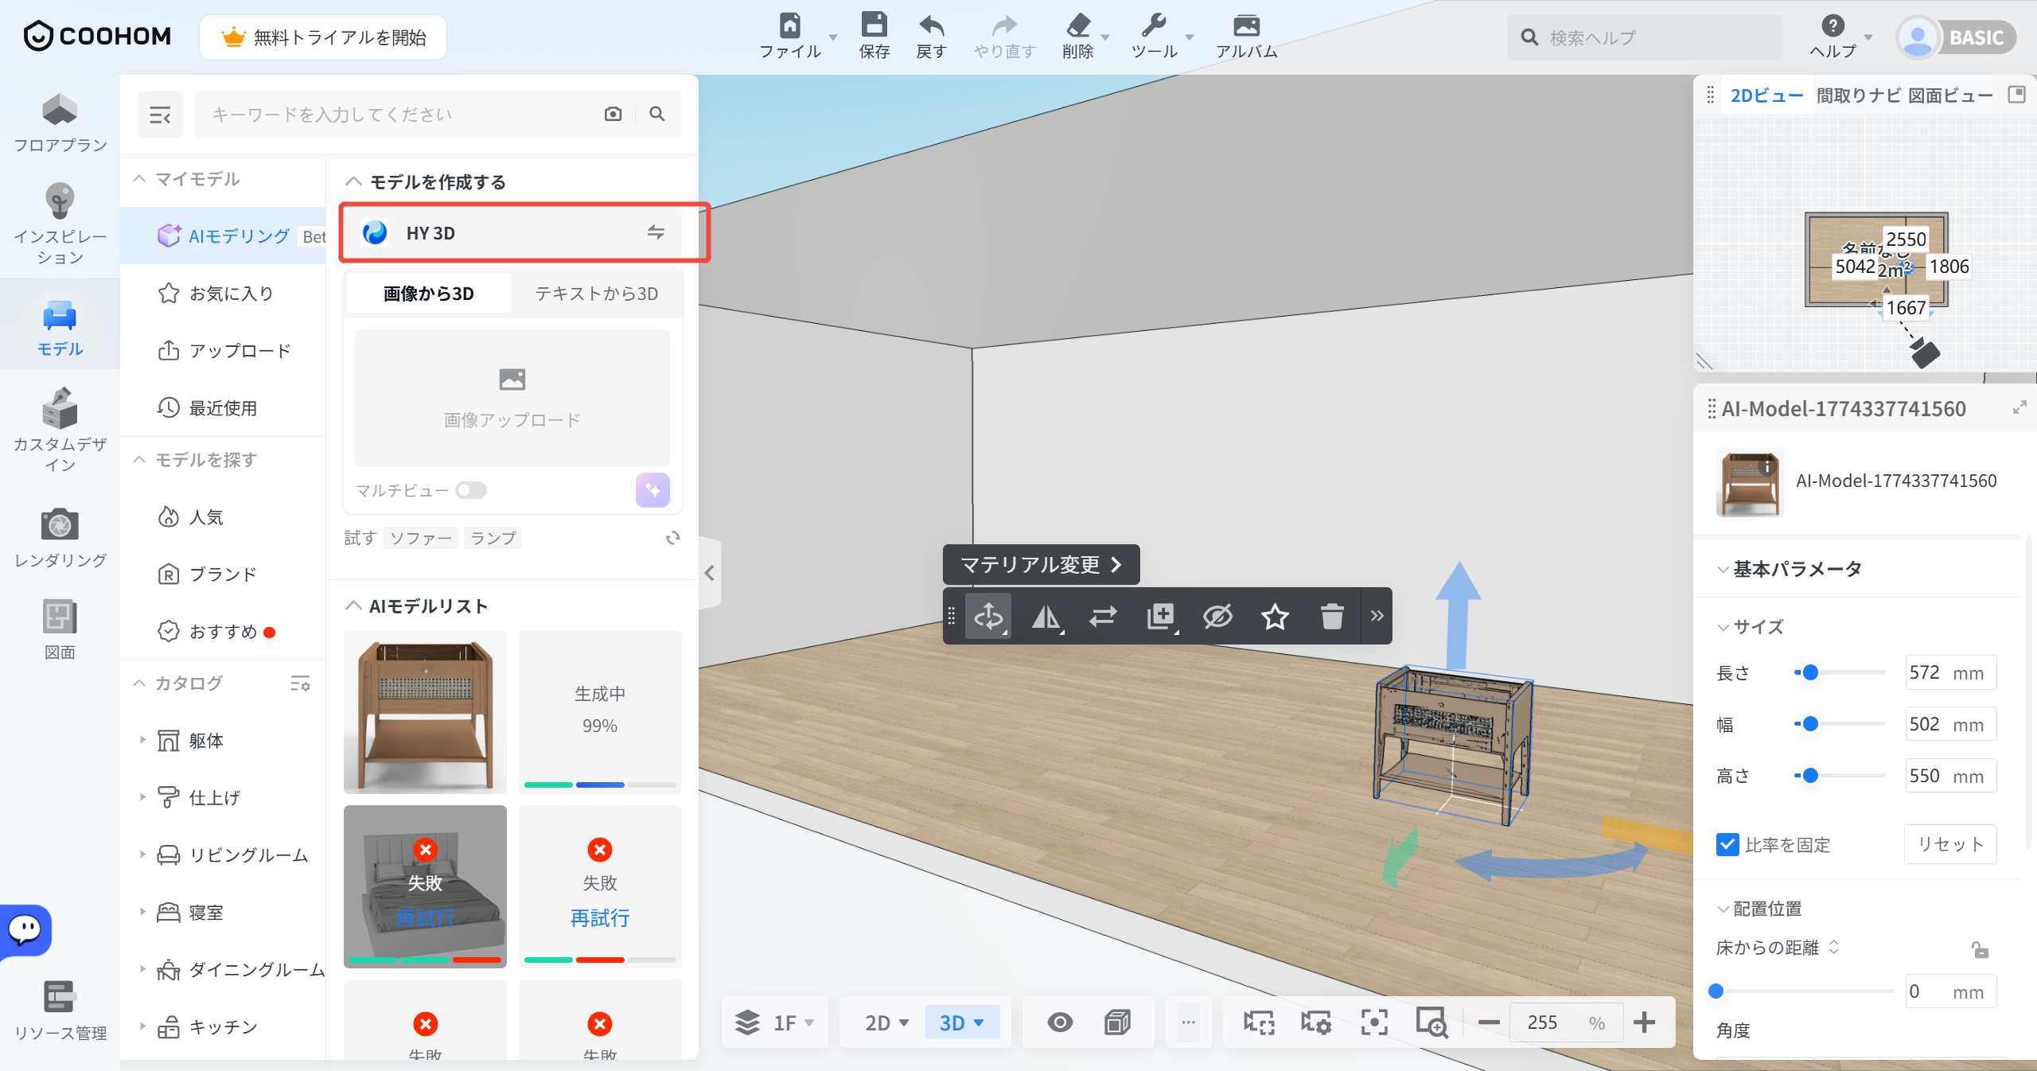2037x1071 pixels.
Task: Click the focus selection target icon
Action: coord(1373,1022)
